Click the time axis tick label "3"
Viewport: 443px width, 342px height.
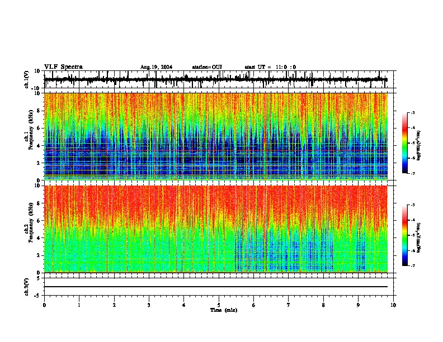(149, 305)
